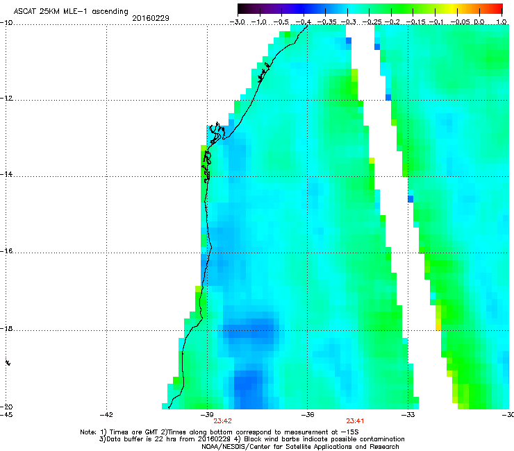This screenshot has height=451, width=514.
Task: Click the -0.5 color scale label
Action: click(x=281, y=22)
